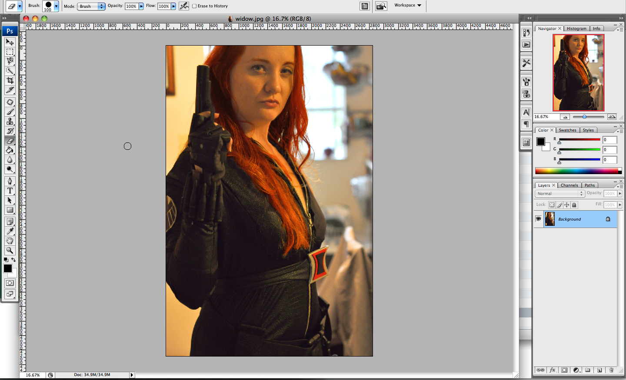Pick a color from the color spectrum ramp
This screenshot has width=626, height=380.
[578, 171]
